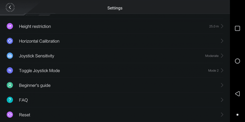Viewport: 245px width, 122px height.
Task: Expand Horizontal Calibration chevron arrow
Action: pyautogui.click(x=222, y=41)
